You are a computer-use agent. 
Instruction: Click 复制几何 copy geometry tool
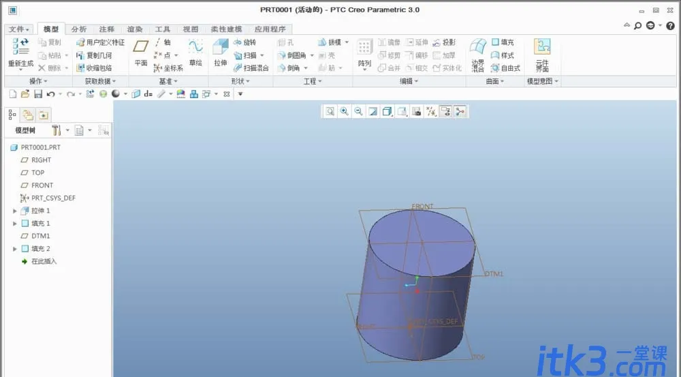tap(94, 55)
